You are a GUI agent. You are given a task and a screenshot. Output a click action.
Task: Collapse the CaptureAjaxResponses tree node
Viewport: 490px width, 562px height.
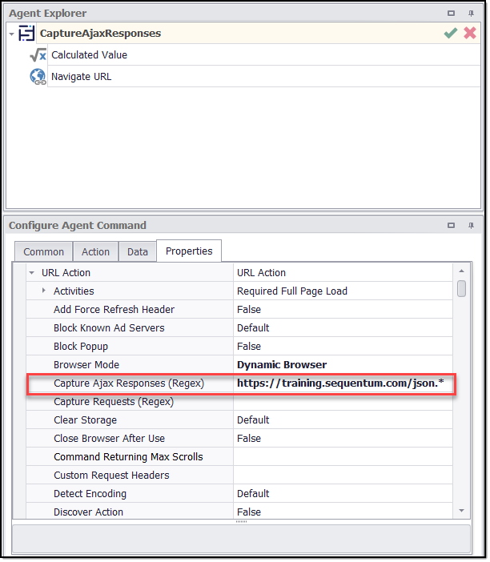coord(12,34)
